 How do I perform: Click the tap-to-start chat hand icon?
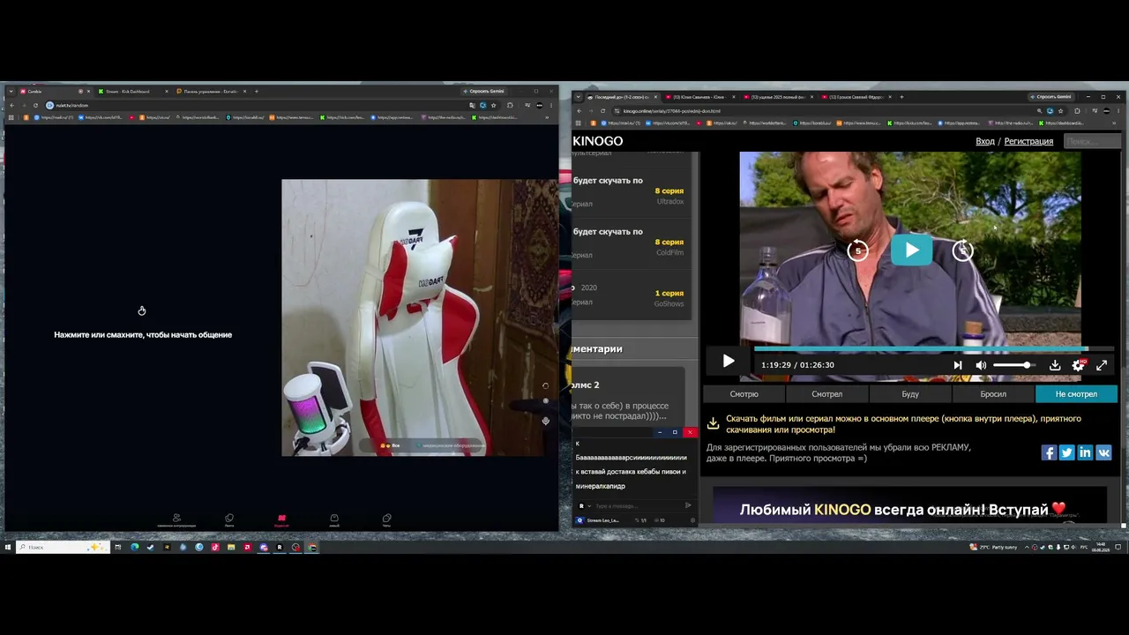142,310
